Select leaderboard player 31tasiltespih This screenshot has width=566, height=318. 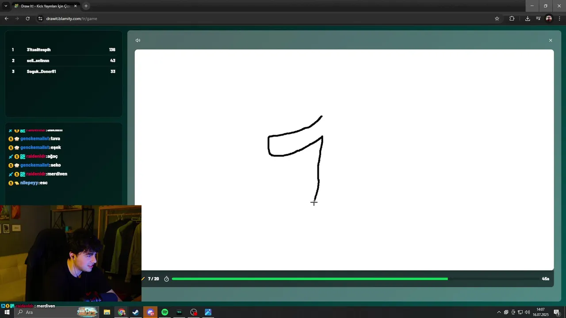pyautogui.click(x=38, y=50)
